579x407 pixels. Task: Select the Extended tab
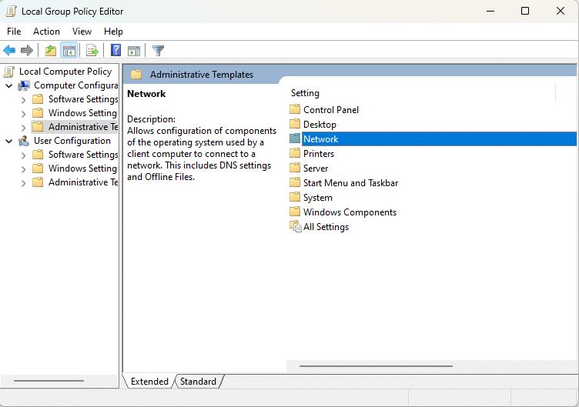click(149, 382)
